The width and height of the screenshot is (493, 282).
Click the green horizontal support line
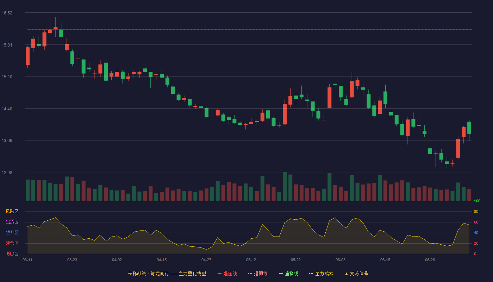point(250,67)
